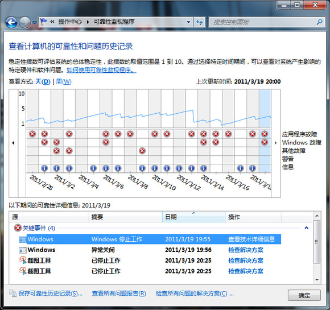330x310 pixels.
Task: Click the back navigation arrow button
Action: coord(11,22)
